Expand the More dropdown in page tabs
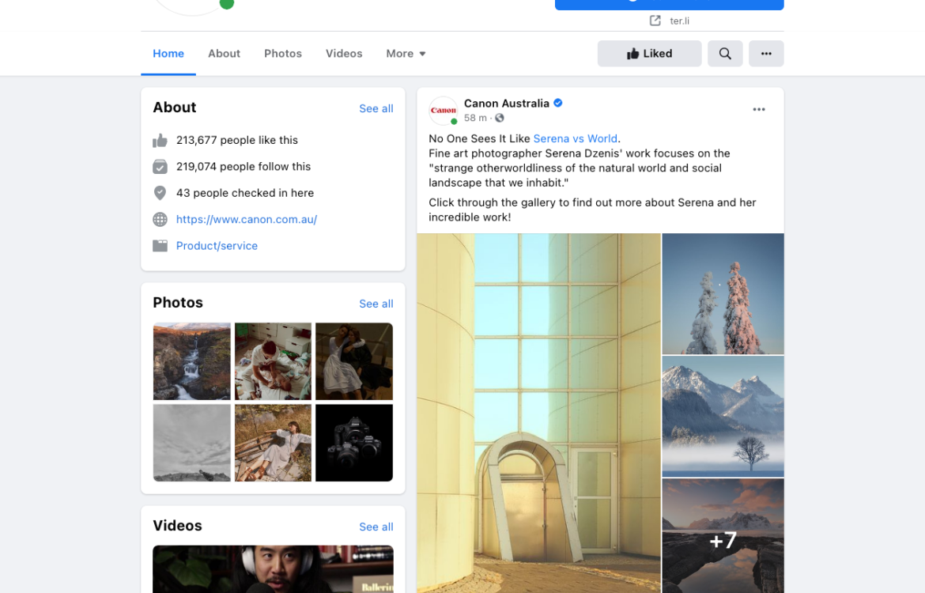Image resolution: width=925 pixels, height=593 pixels. (x=406, y=54)
